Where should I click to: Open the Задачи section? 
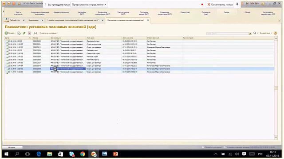coord(226,12)
